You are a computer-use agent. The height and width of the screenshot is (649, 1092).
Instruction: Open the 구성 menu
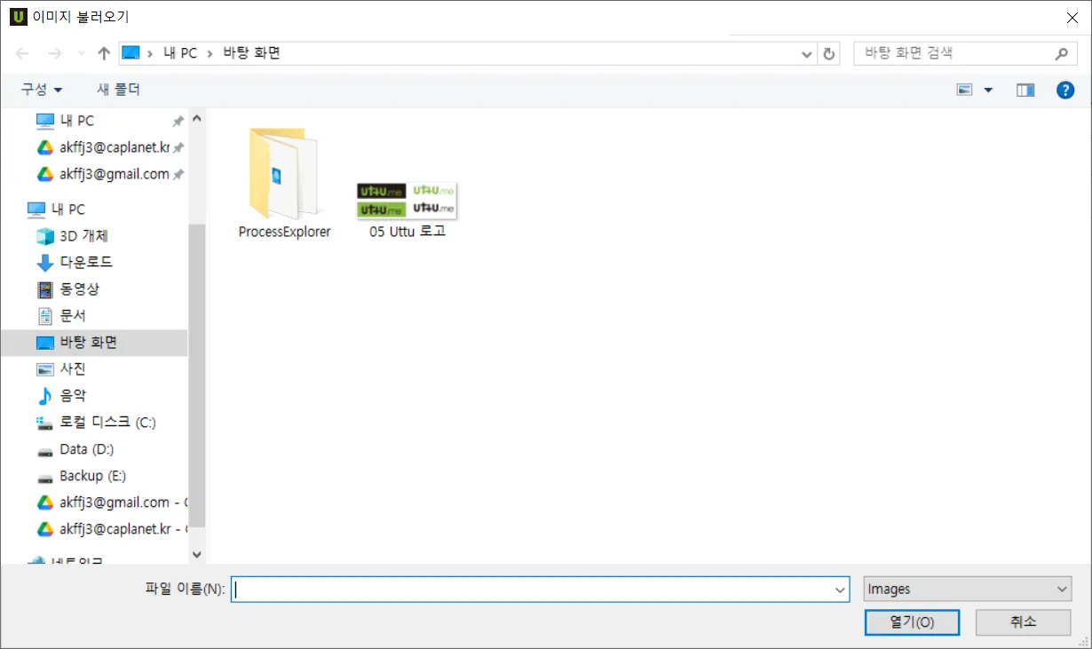tap(42, 90)
